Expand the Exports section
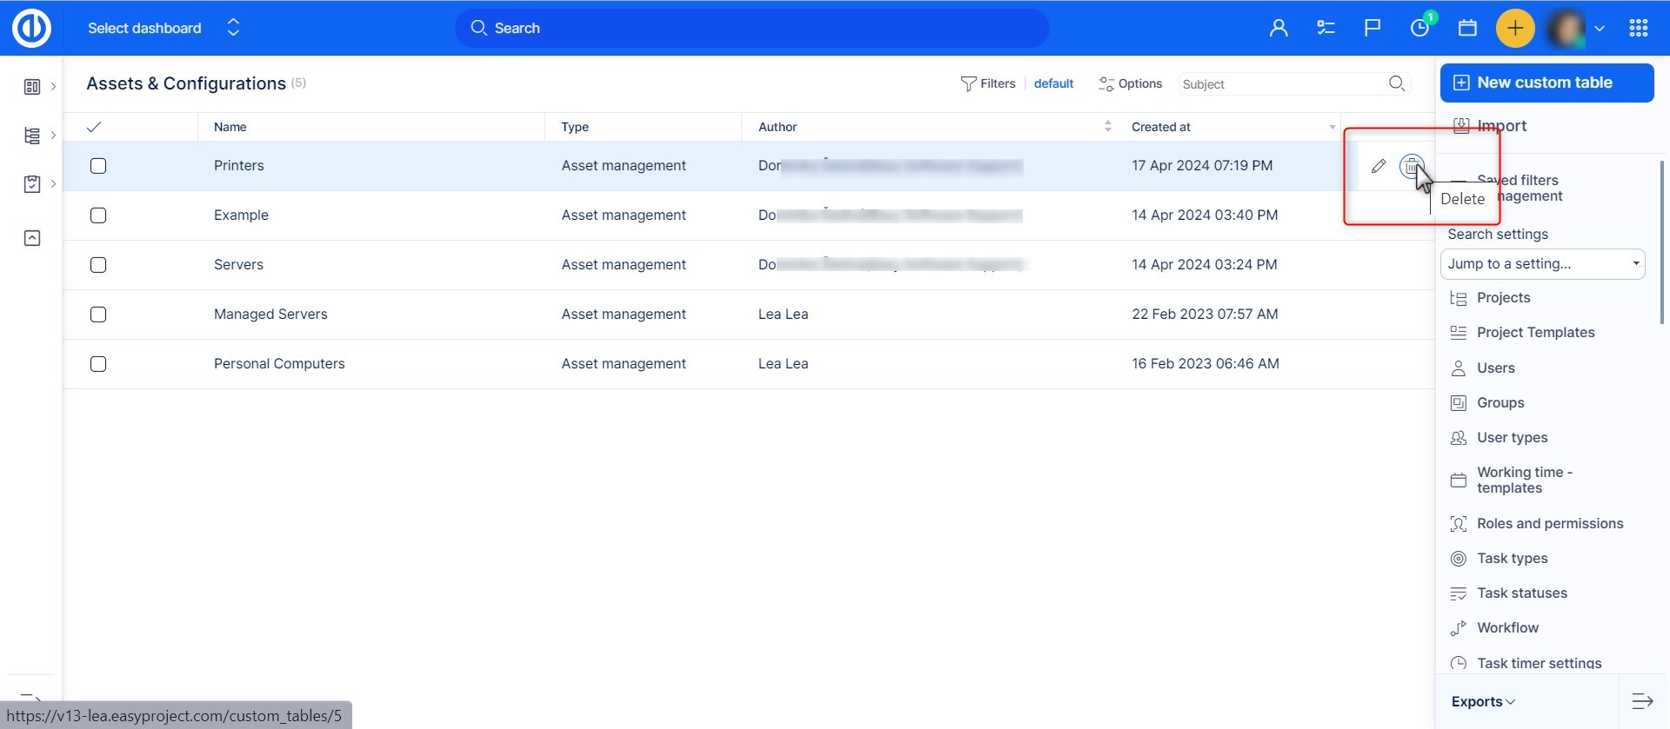 pyautogui.click(x=1483, y=701)
